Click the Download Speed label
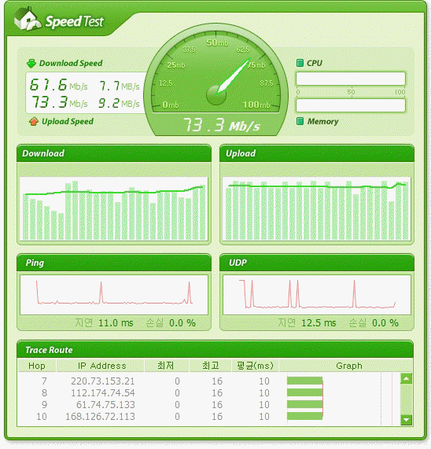 (x=71, y=63)
